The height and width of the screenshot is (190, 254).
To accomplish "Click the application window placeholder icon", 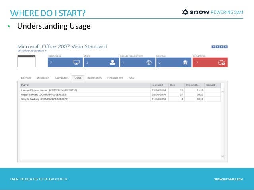I will (26, 61).
